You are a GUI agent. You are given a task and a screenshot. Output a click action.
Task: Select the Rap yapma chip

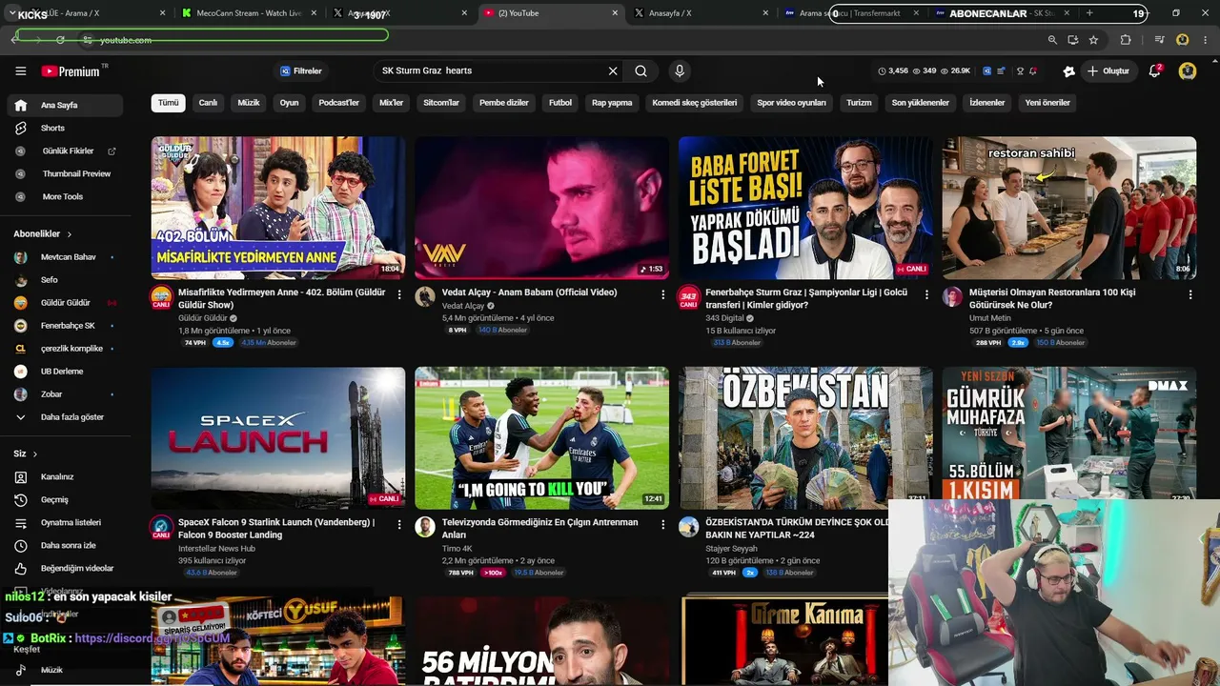612,103
